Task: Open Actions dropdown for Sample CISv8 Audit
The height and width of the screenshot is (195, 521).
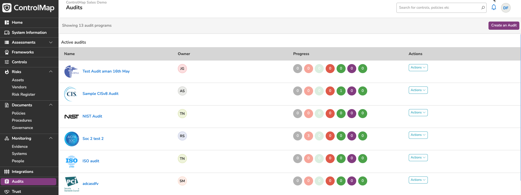Action: [418, 90]
